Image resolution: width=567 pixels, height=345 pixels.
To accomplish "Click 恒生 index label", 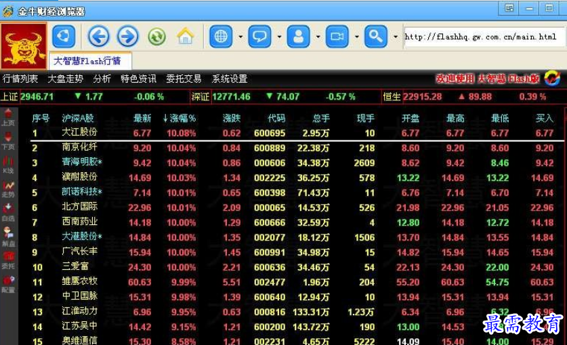I will tap(392, 96).
